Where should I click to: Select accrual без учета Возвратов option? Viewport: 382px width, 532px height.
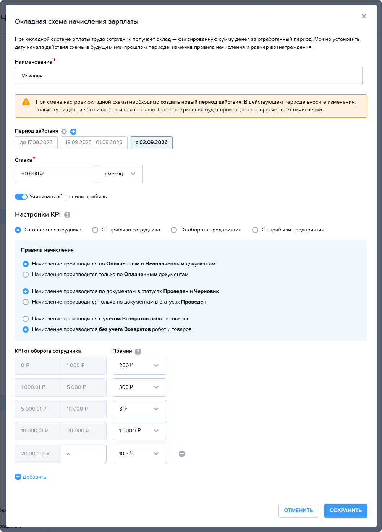pyautogui.click(x=26, y=329)
